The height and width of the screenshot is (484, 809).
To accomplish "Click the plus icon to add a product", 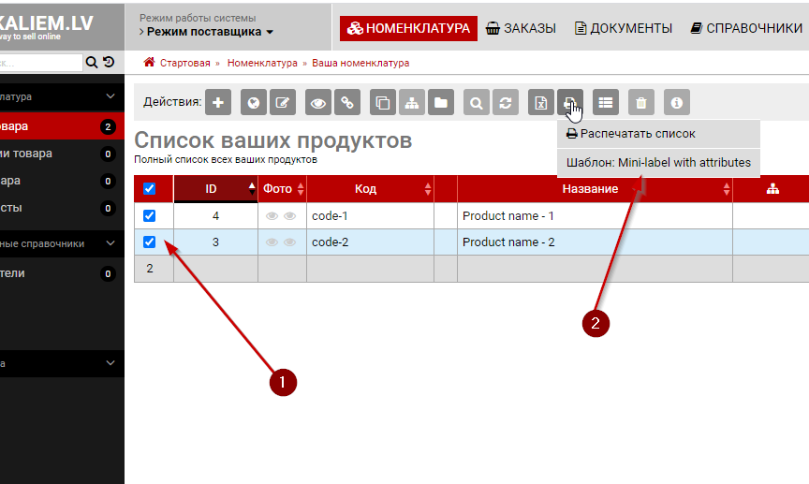I will click(x=218, y=103).
